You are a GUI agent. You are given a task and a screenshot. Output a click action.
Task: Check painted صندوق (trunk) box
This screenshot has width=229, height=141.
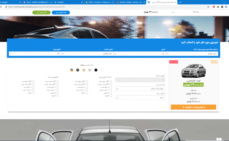point(111,93)
